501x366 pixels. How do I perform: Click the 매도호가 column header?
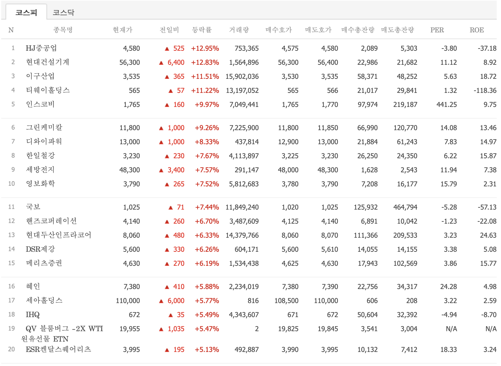(318, 30)
